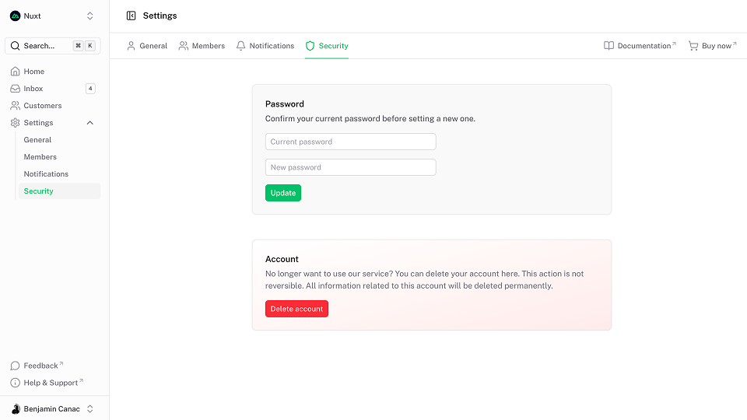The width and height of the screenshot is (747, 420).
Task: Open the Nuxt team switcher dropdown
Action: [x=89, y=16]
